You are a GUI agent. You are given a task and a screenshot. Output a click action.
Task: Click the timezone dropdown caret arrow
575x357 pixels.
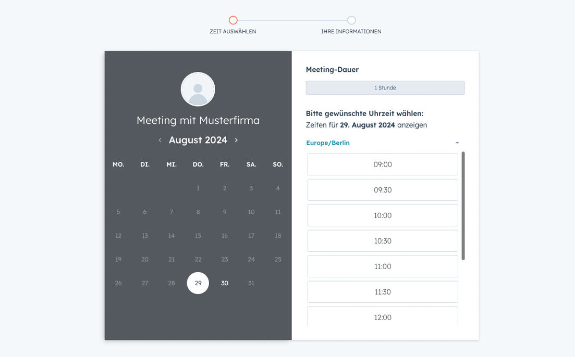[457, 143]
